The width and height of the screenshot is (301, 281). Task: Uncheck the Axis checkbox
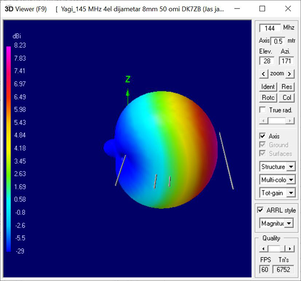[263, 136]
